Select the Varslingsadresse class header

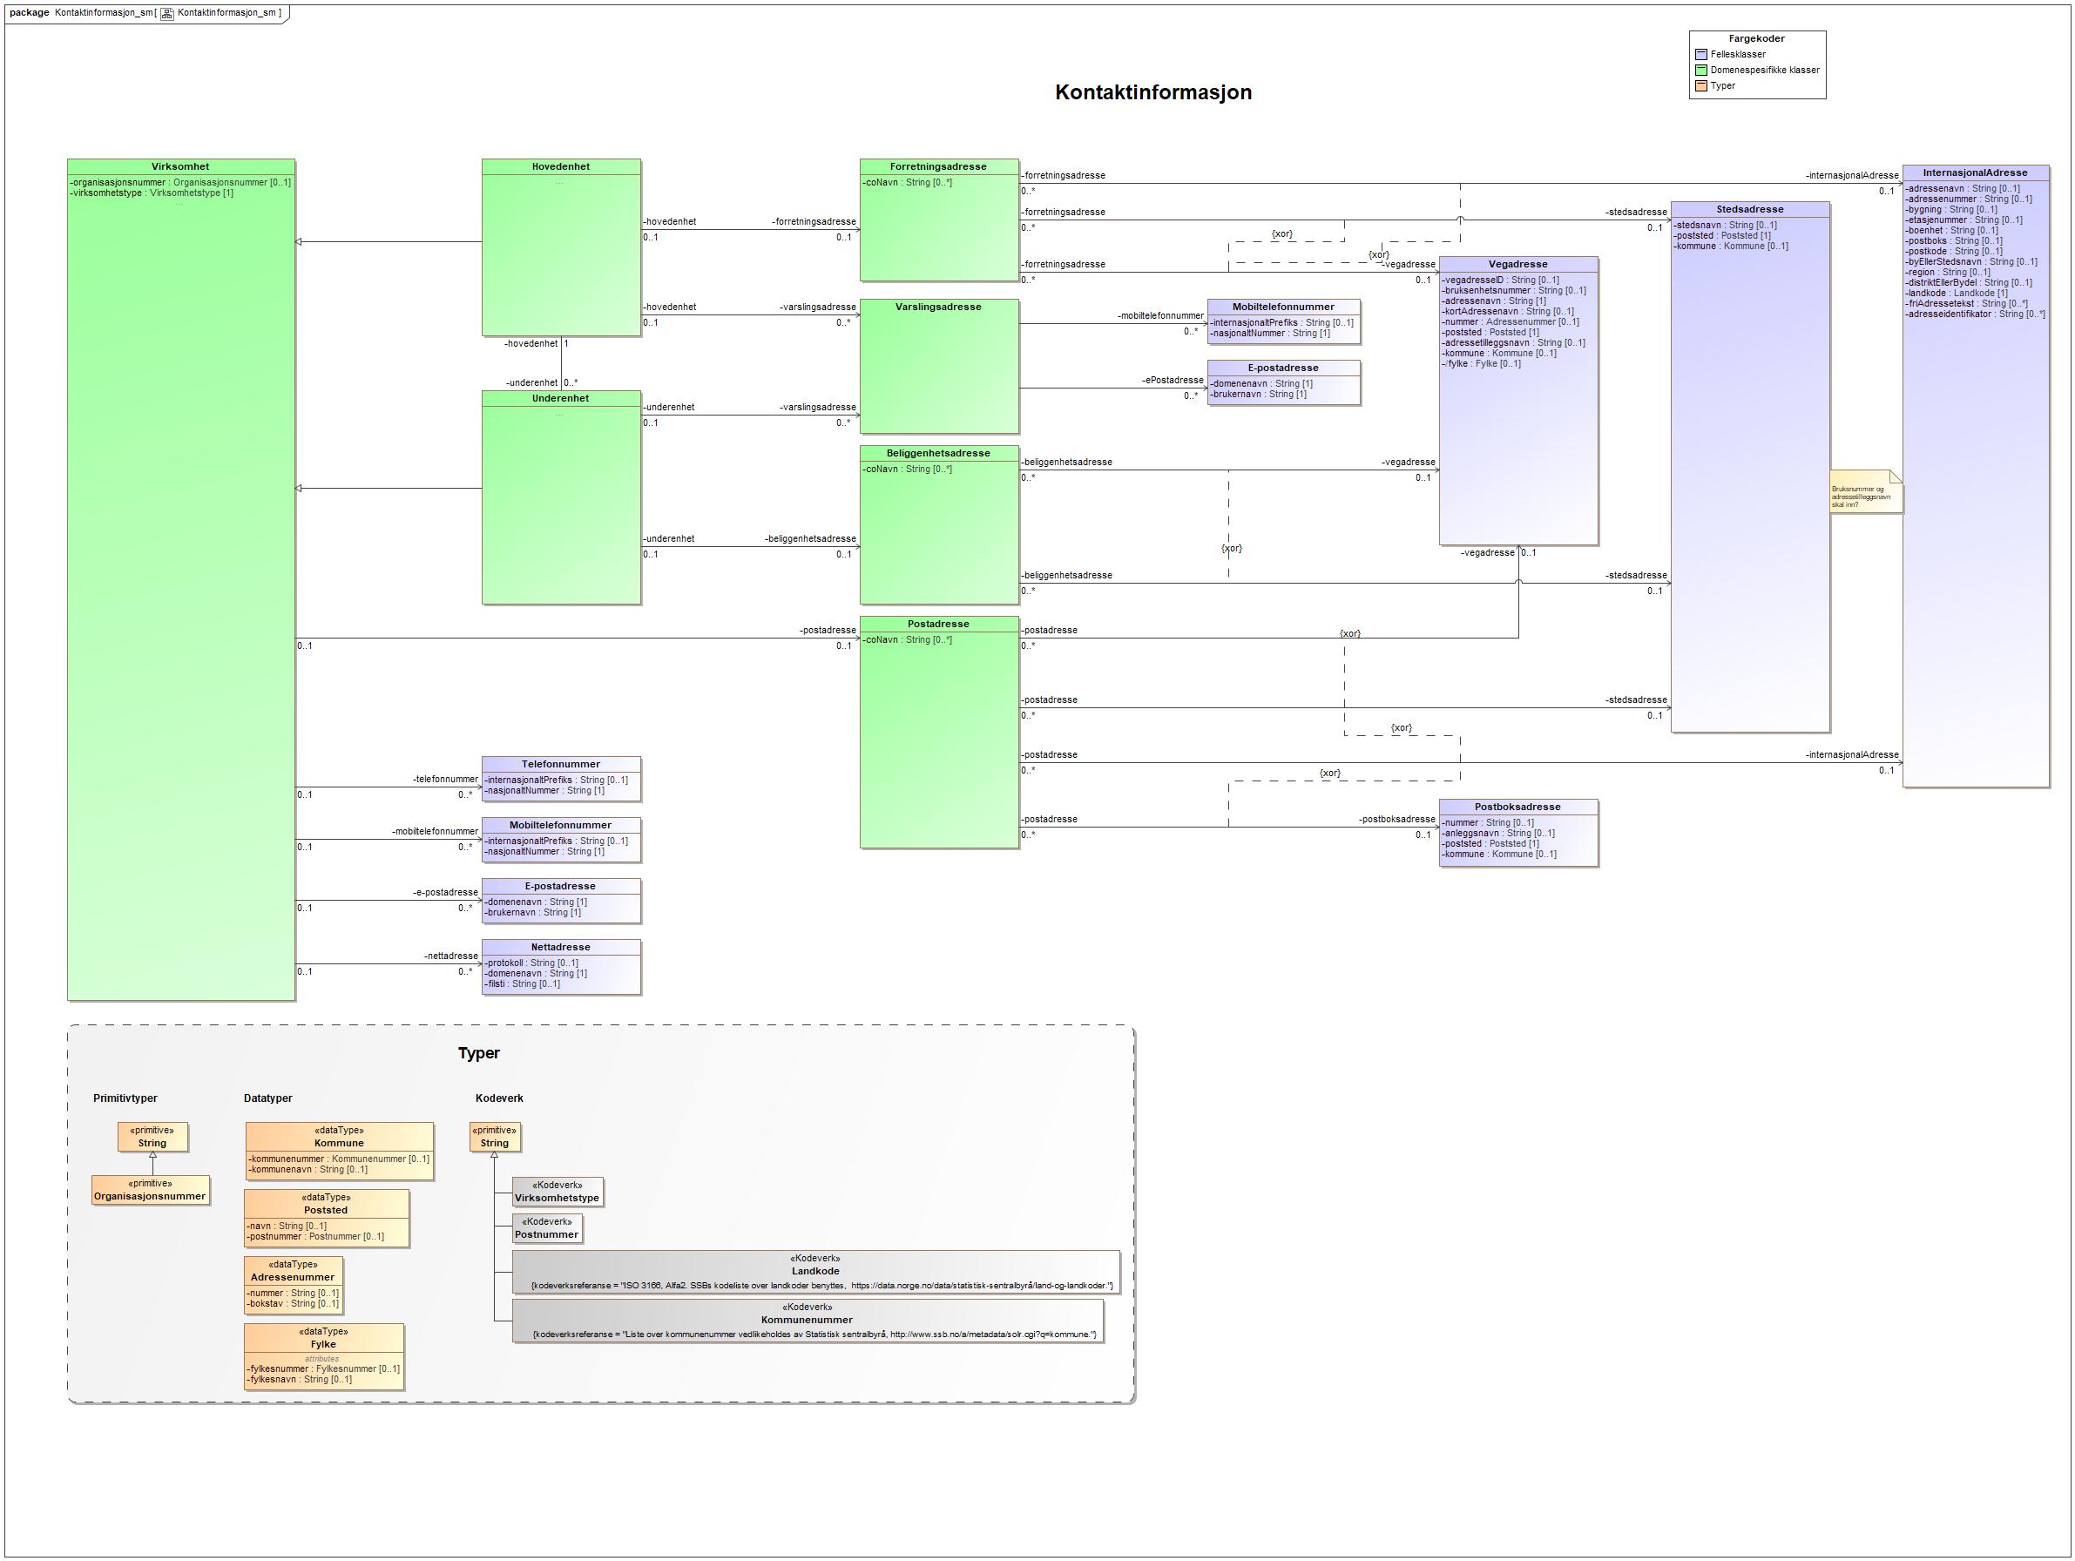(x=939, y=307)
